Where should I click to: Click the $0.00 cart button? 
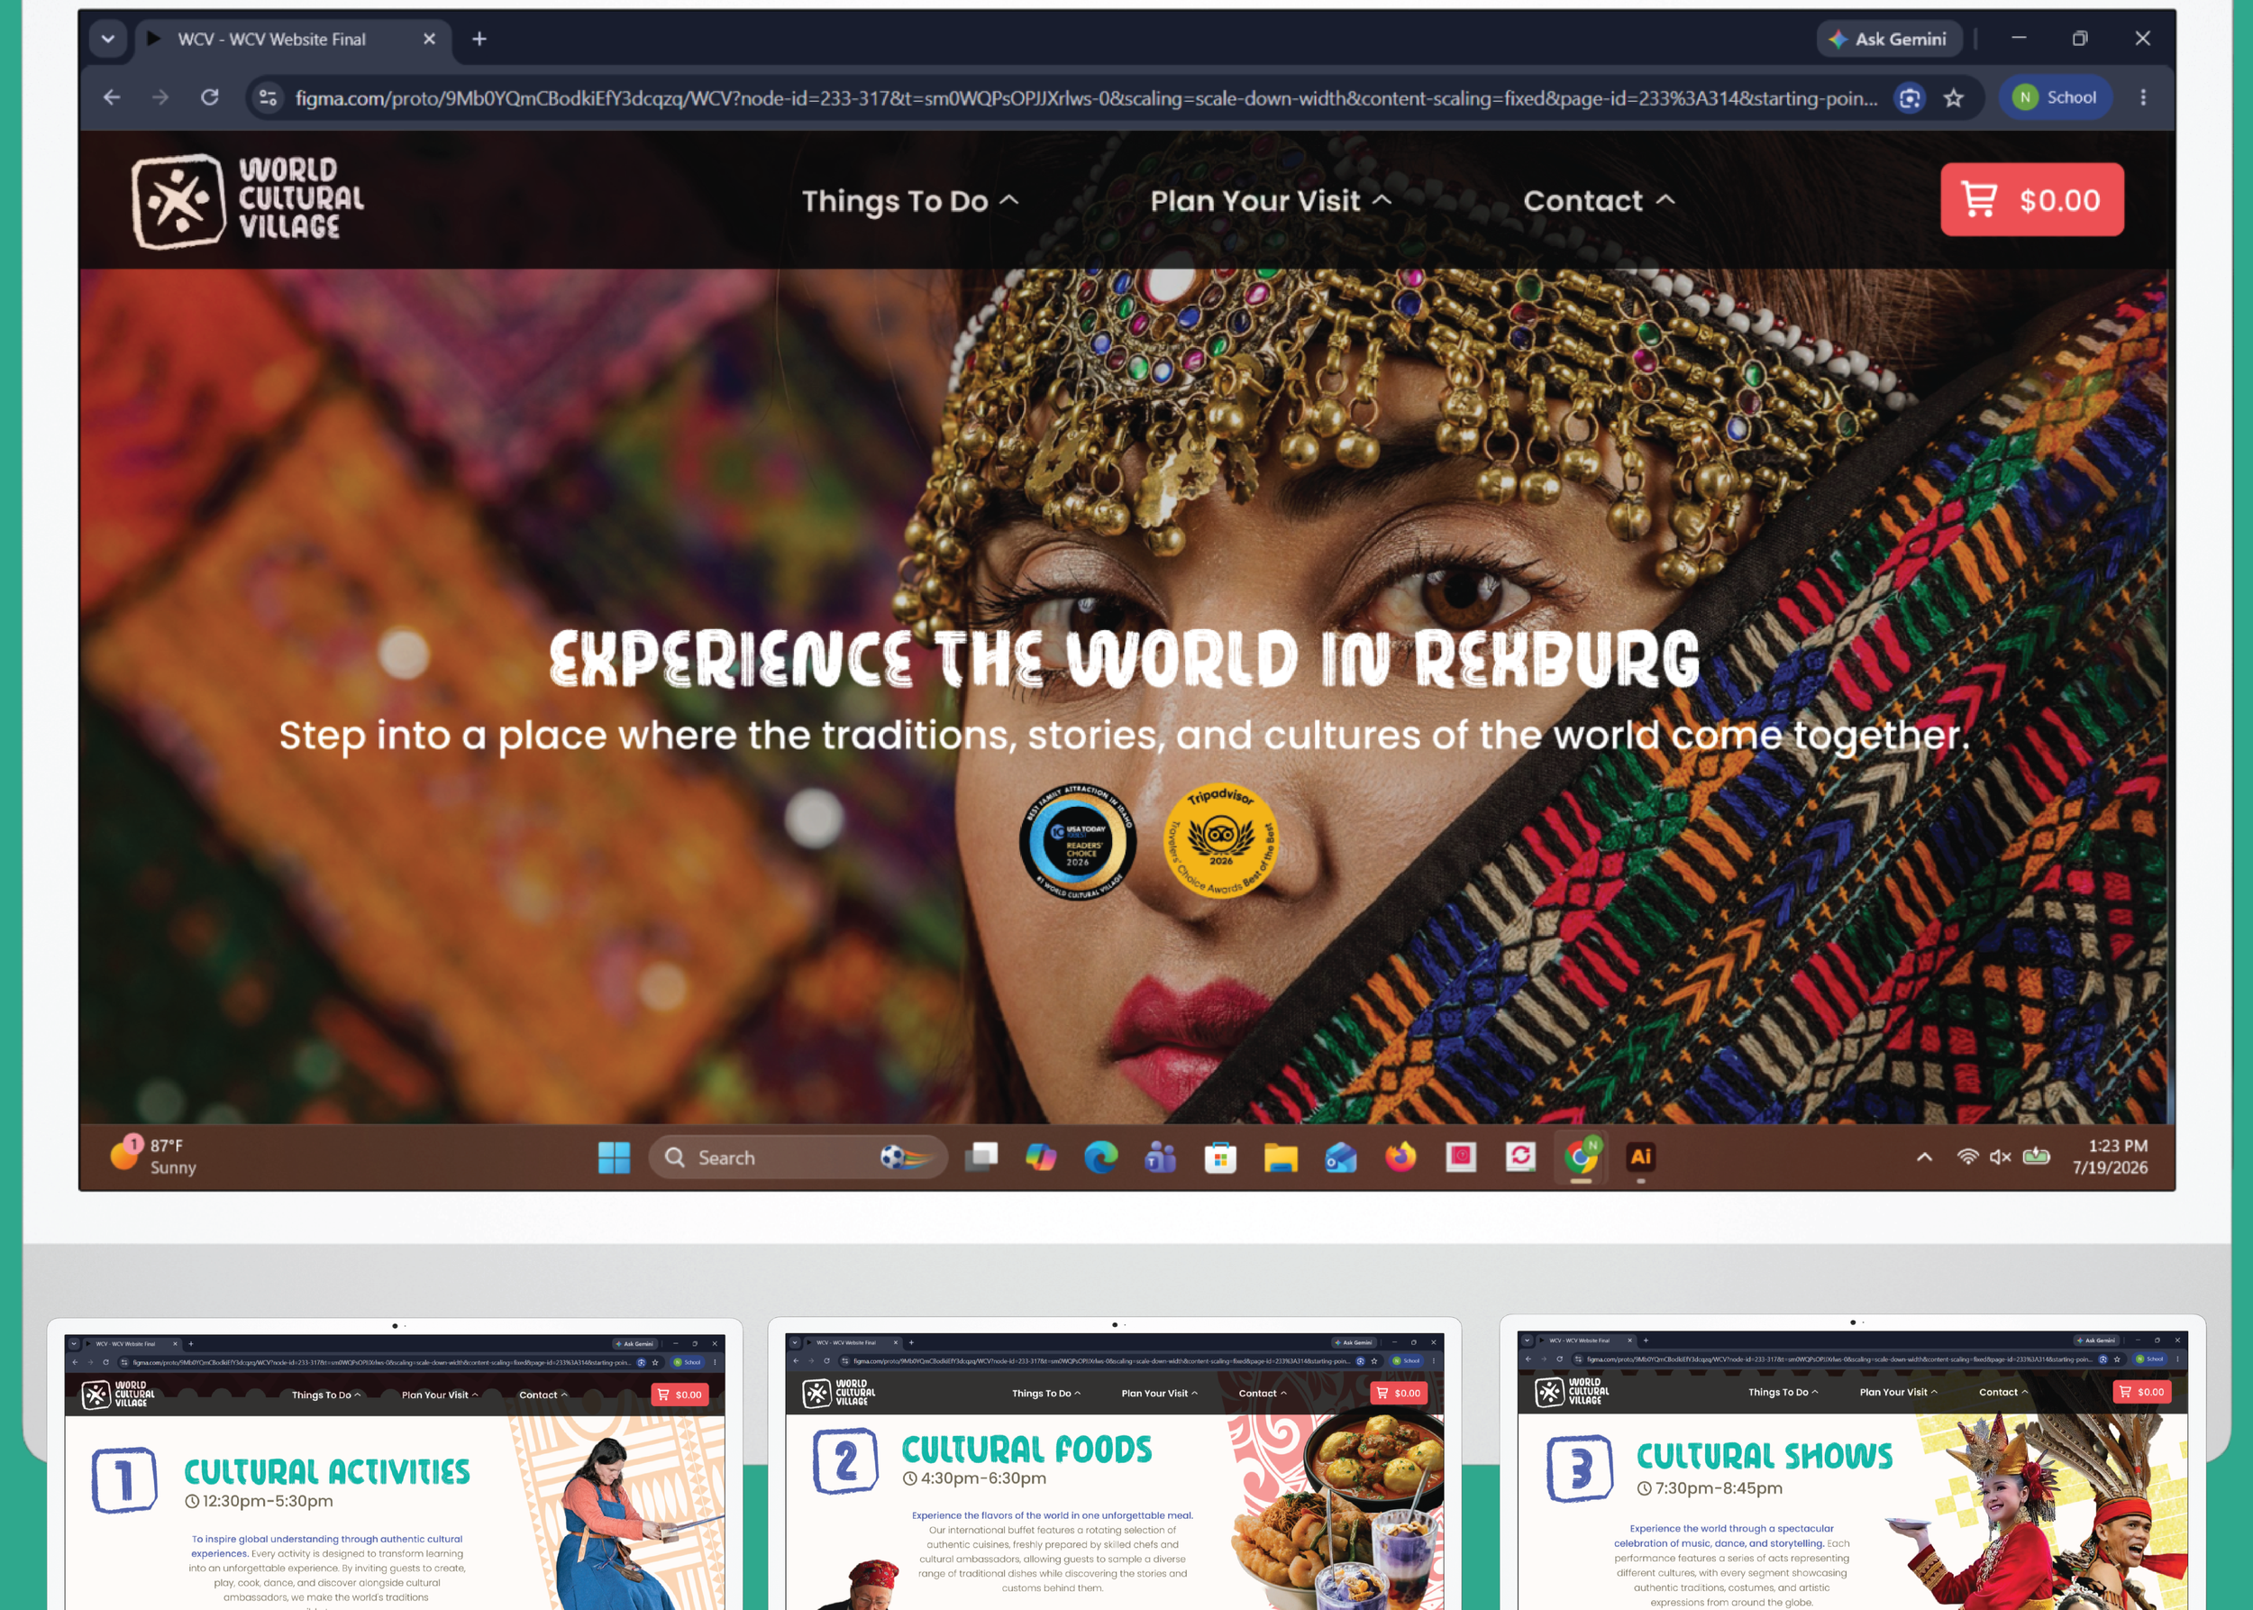tap(2032, 200)
